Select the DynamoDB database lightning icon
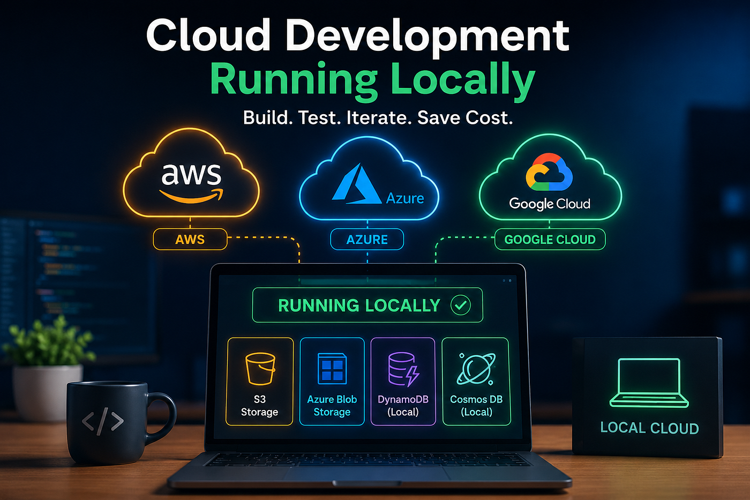 tap(403, 369)
